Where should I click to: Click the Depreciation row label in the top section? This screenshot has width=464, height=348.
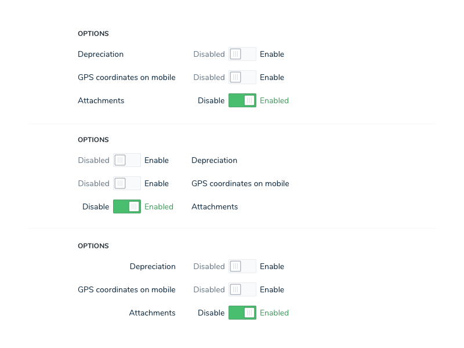coord(100,54)
